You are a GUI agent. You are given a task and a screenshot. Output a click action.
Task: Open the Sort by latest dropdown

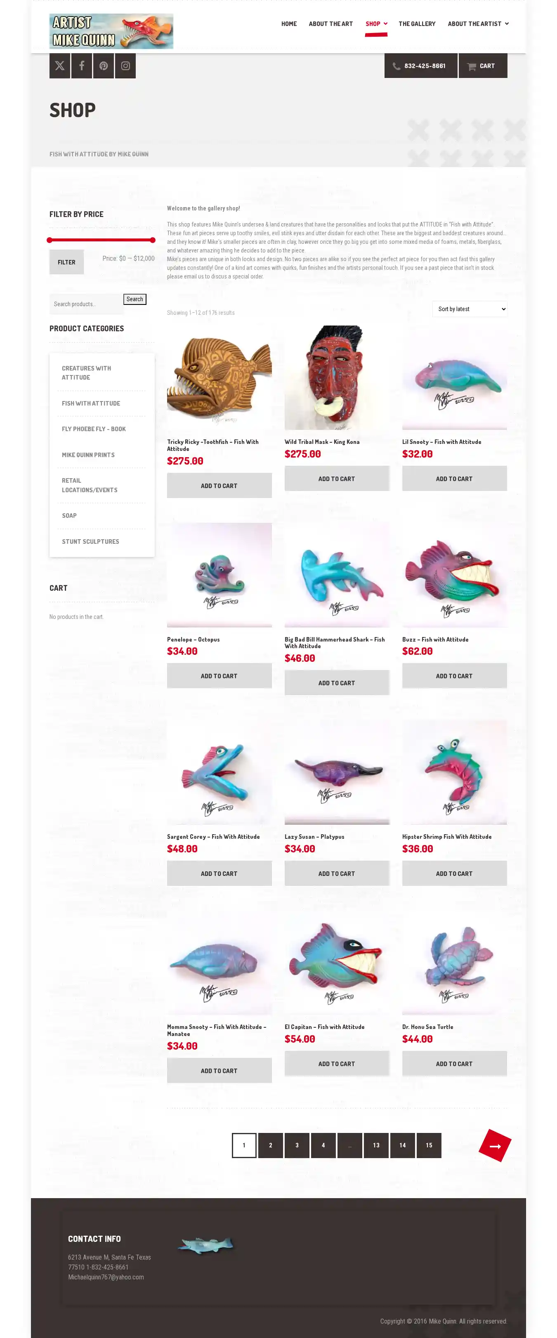(x=470, y=309)
